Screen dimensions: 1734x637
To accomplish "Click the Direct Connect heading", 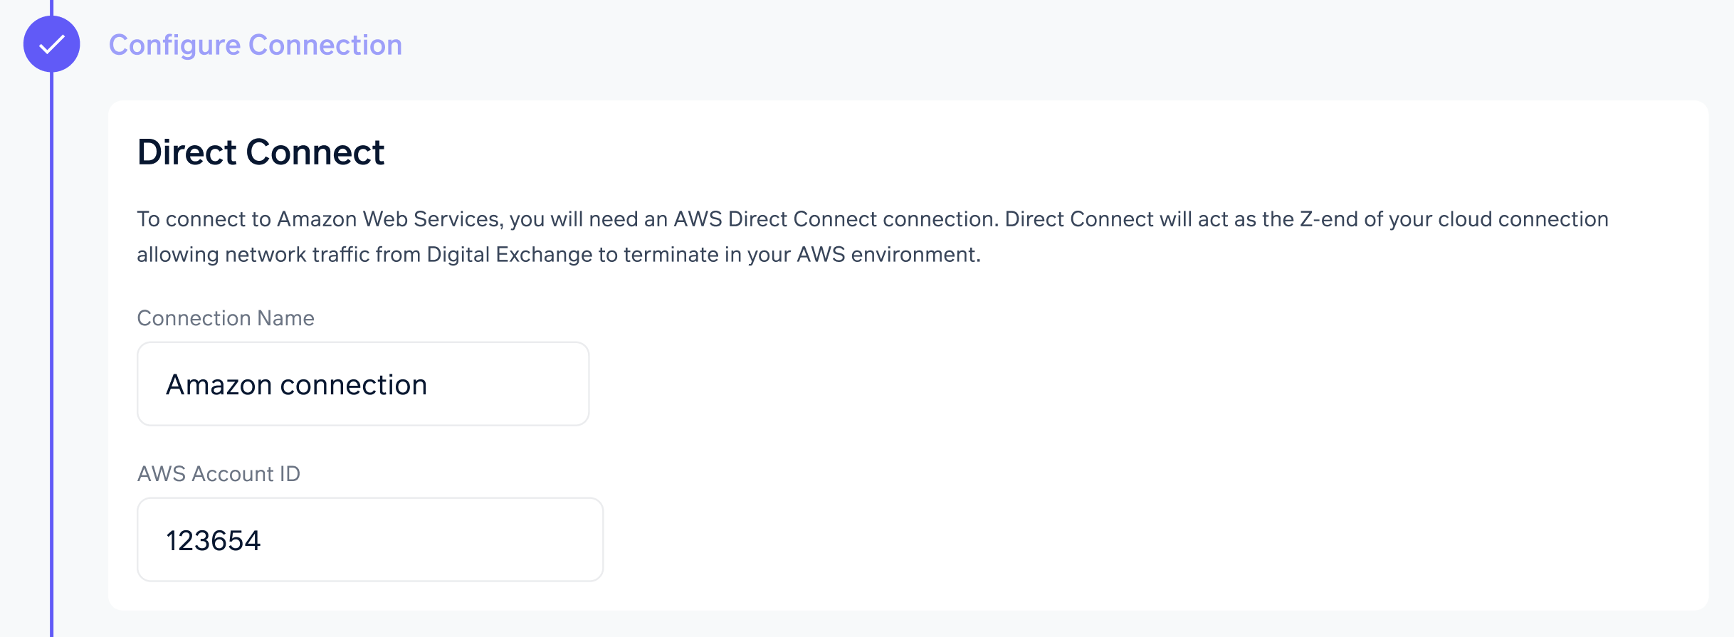I will pos(261,152).
